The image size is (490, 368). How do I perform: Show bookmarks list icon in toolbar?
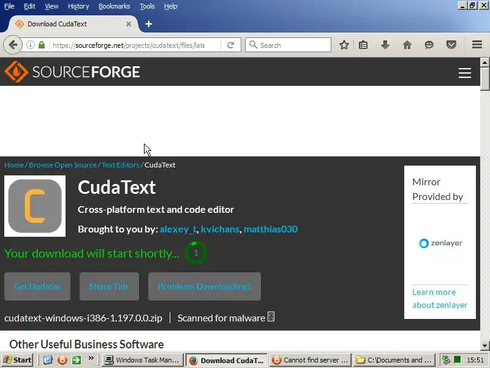point(363,45)
